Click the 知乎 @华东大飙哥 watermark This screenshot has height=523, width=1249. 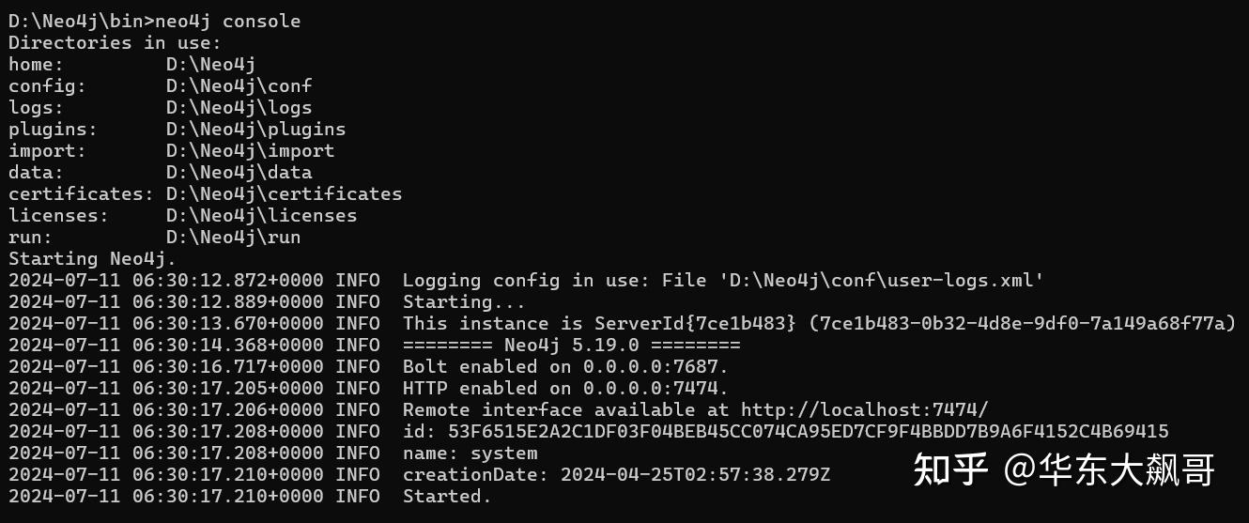coord(1064,469)
